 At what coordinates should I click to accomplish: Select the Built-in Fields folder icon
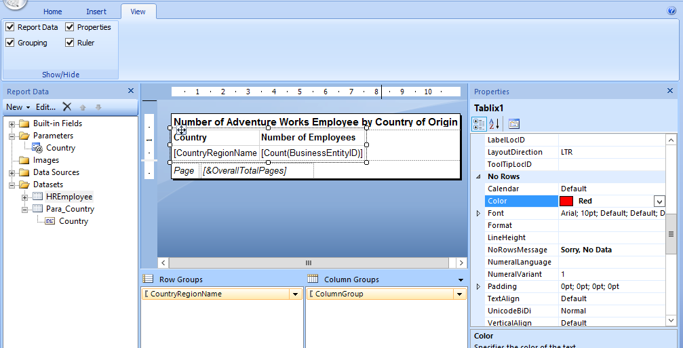coord(24,123)
